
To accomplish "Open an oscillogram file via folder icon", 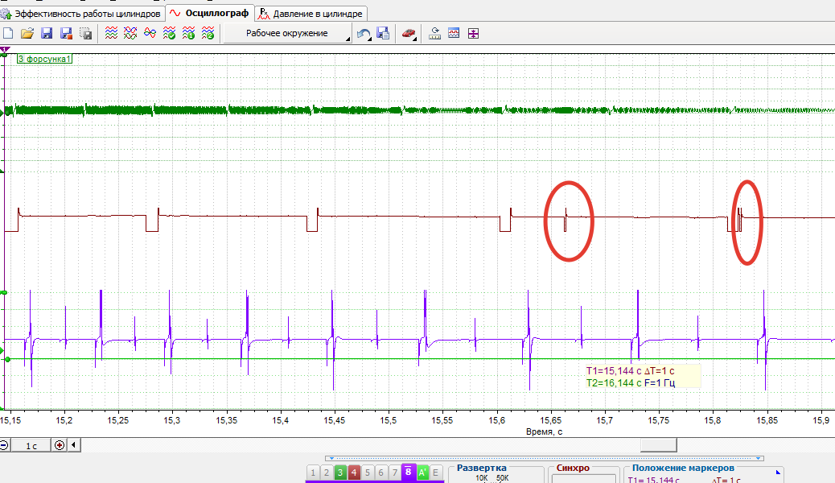I will (27, 34).
